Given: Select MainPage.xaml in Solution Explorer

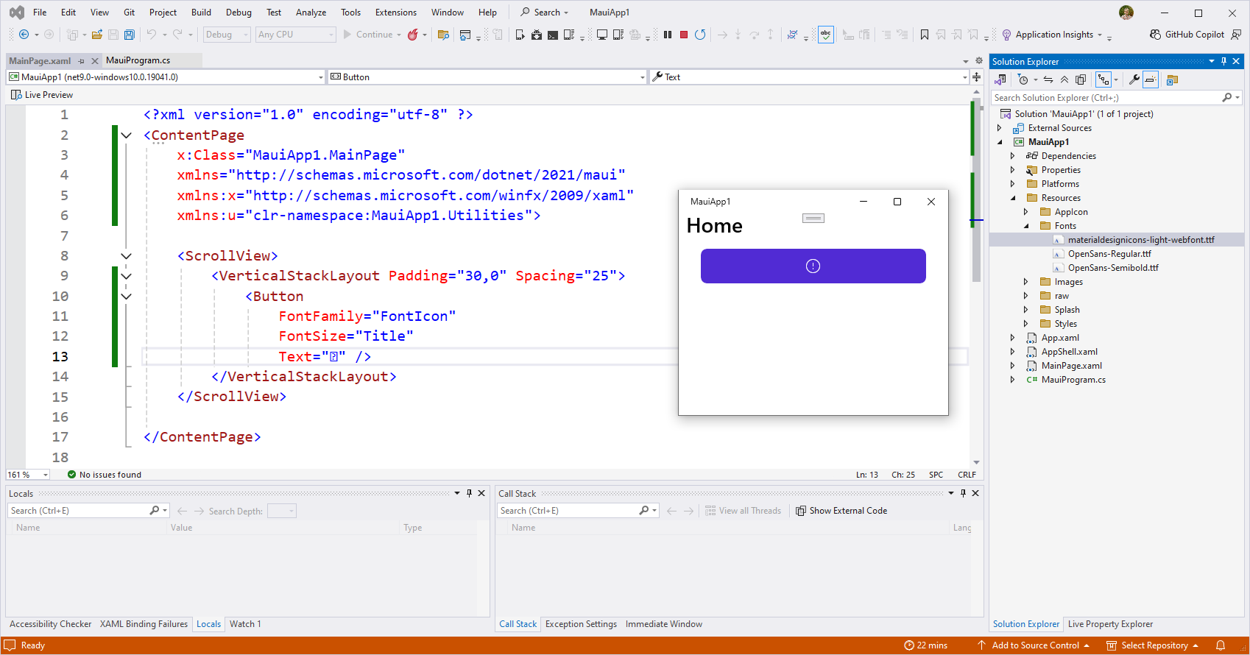Looking at the screenshot, I should (1071, 366).
